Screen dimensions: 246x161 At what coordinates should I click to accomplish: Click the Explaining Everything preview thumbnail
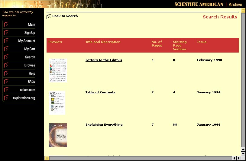[x=58, y=135]
